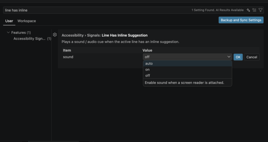
Task: Click the sound dropdown chevron arrow
Action: pos(229,57)
